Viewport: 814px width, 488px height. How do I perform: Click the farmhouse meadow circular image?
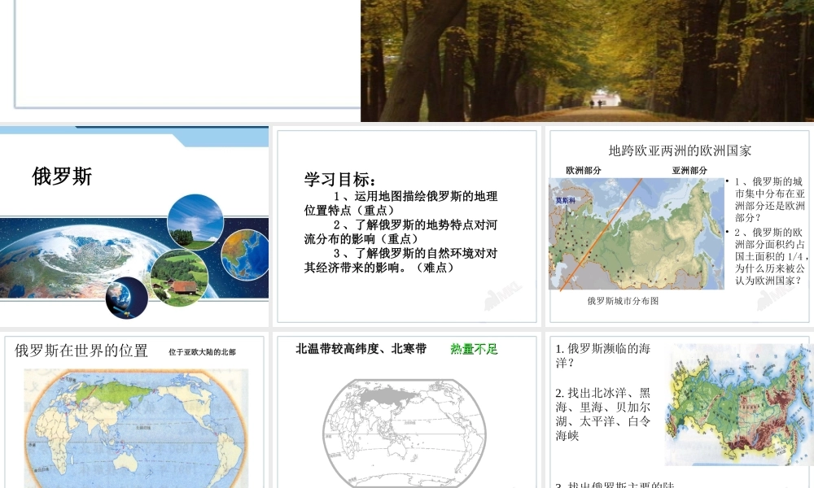[x=179, y=277]
